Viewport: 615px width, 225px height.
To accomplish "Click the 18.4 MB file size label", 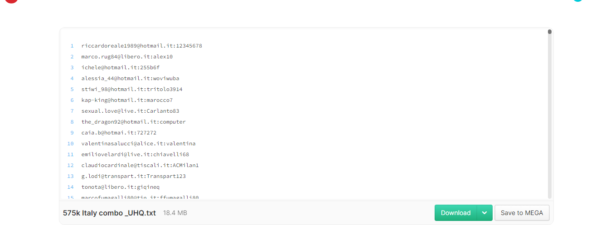I will coord(175,213).
